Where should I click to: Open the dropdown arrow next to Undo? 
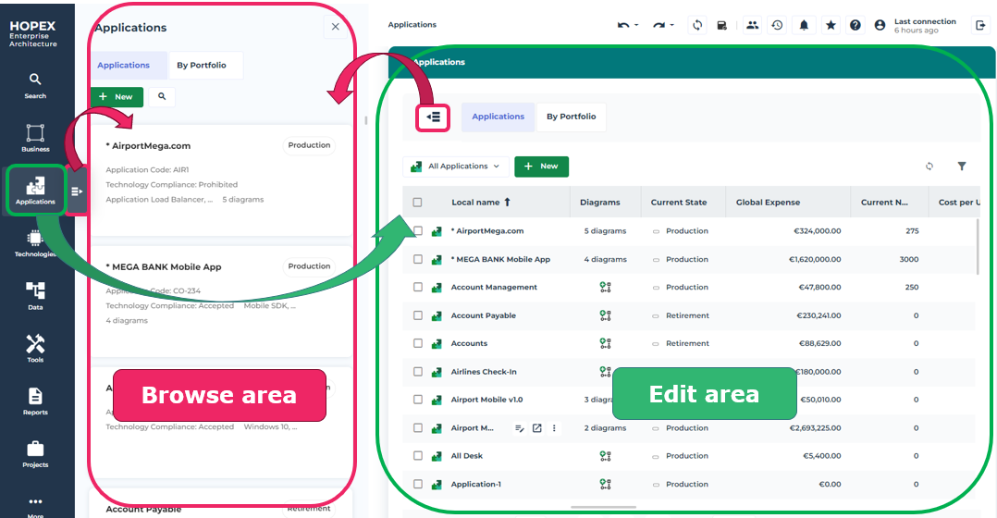636,25
